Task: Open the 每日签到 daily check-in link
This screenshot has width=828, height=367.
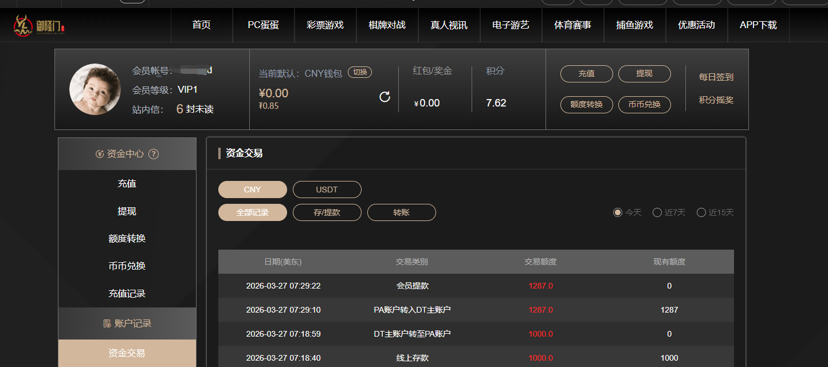Action: pos(716,77)
